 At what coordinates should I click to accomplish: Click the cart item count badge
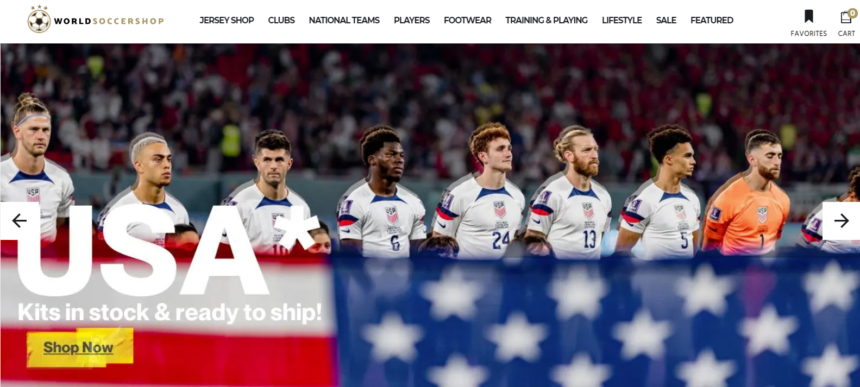(852, 14)
